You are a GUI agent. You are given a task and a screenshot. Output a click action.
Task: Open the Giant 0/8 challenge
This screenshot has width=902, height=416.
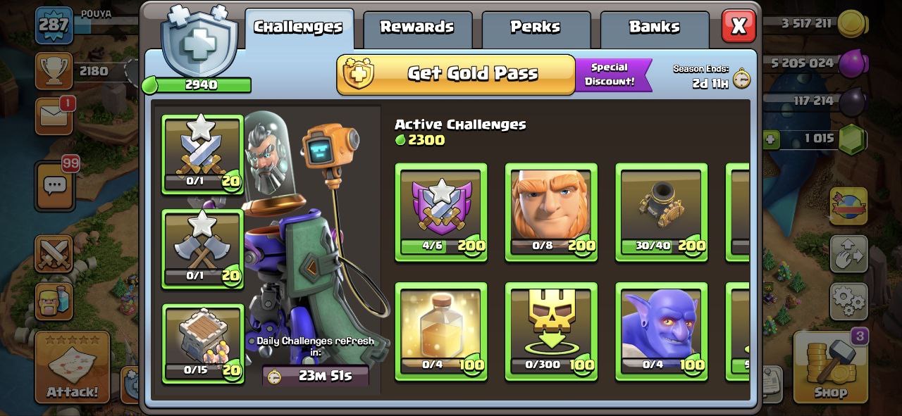click(x=551, y=213)
